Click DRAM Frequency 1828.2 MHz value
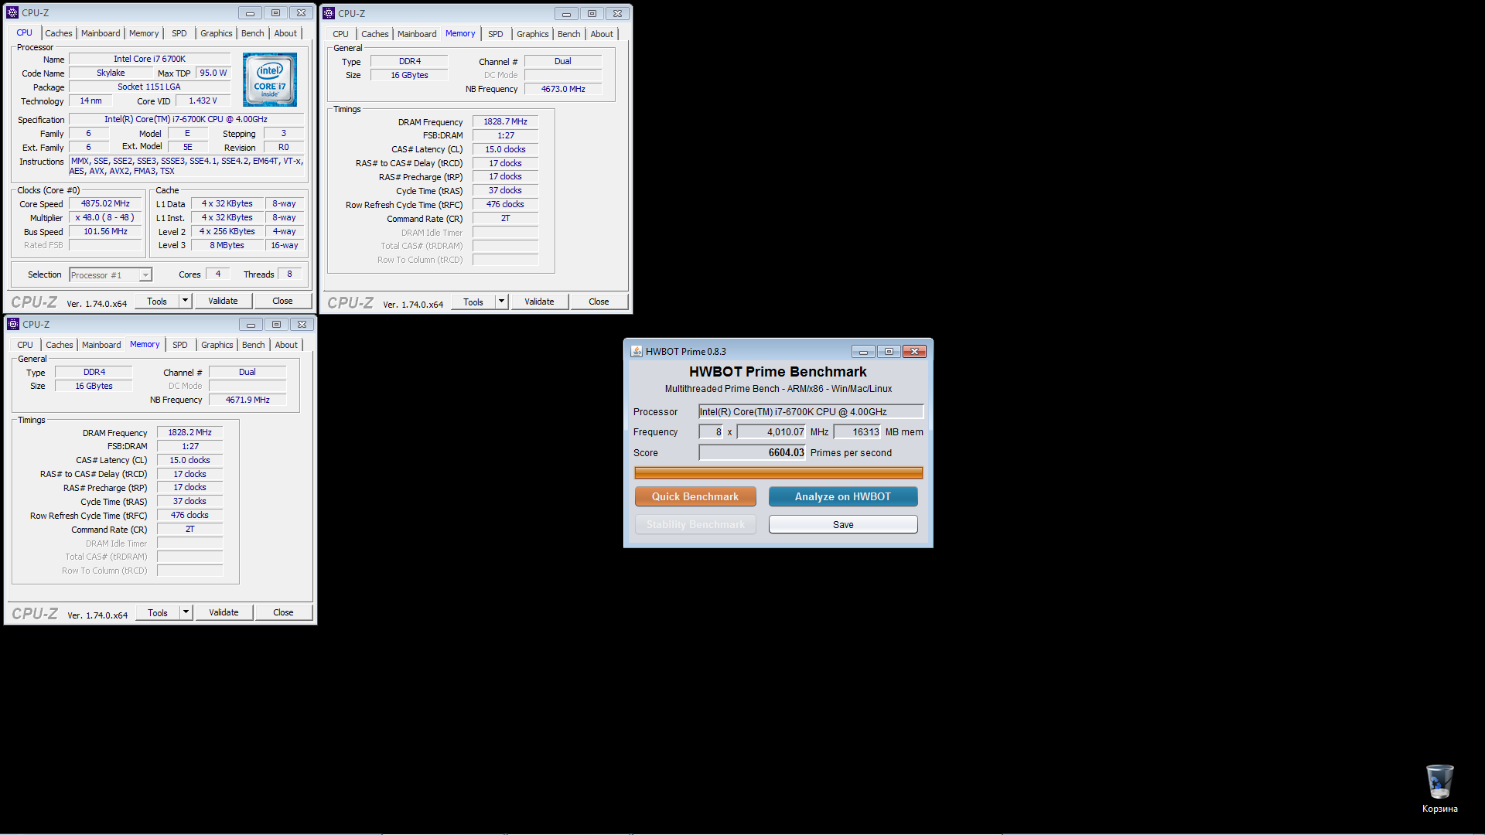This screenshot has height=835, width=1485. pyautogui.click(x=189, y=433)
